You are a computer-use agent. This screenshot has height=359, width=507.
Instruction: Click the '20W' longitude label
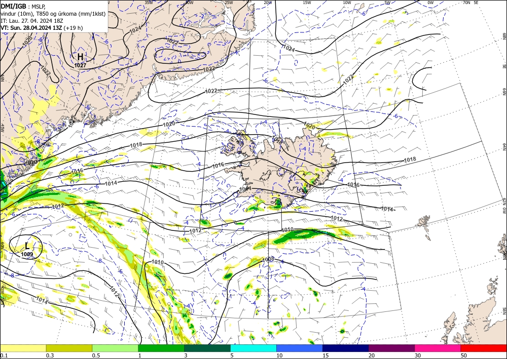pos(268,3)
